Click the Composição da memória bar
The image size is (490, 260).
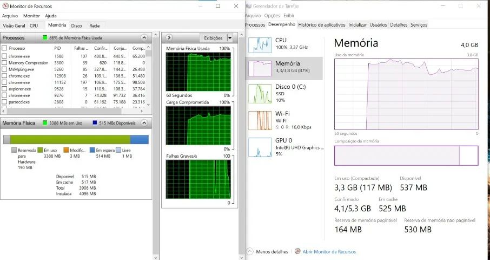pos(406,155)
